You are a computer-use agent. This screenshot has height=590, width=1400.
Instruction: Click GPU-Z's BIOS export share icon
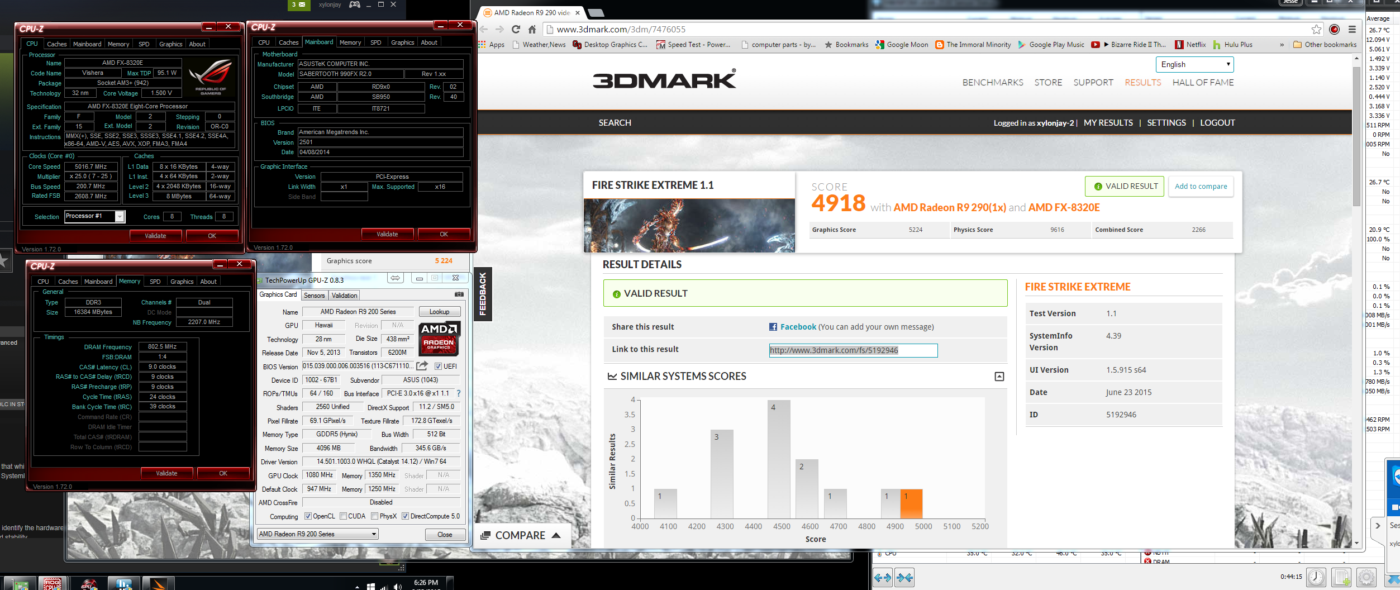pyautogui.click(x=422, y=366)
